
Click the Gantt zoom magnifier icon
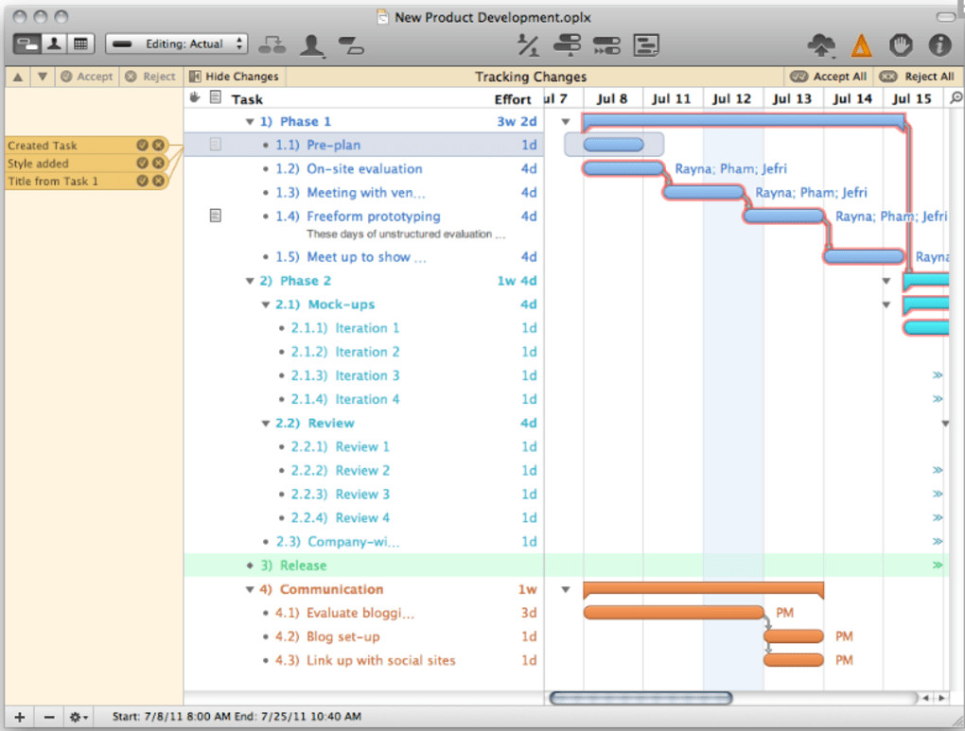[956, 97]
